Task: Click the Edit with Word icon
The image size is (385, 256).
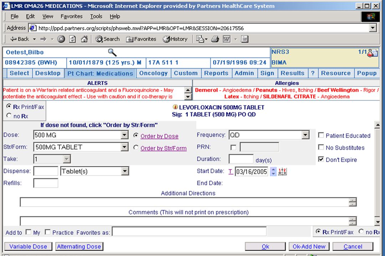Action: click(226, 39)
